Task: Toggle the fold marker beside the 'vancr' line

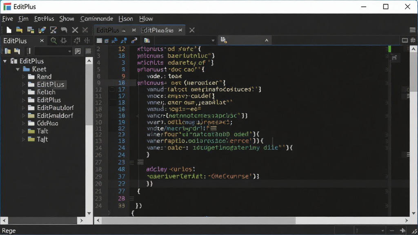Action: coord(138,116)
